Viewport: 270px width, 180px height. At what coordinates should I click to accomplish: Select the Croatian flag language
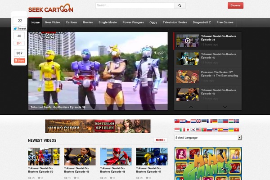point(182,121)
